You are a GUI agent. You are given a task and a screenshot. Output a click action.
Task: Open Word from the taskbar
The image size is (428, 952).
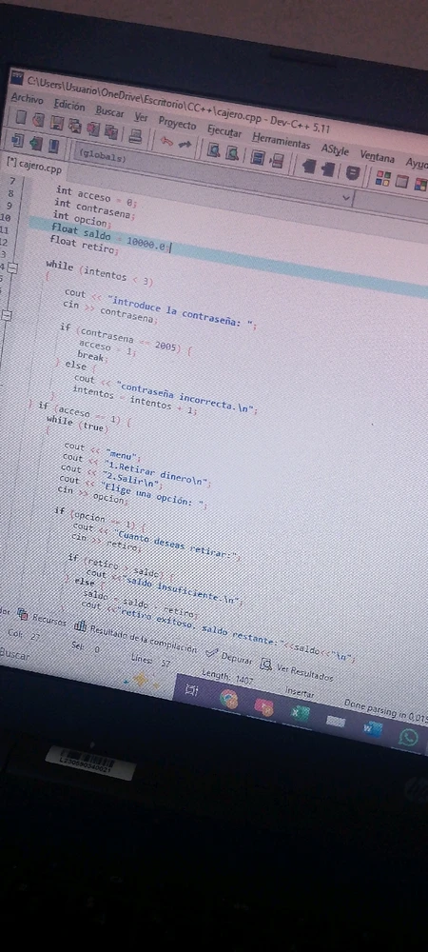tap(372, 728)
